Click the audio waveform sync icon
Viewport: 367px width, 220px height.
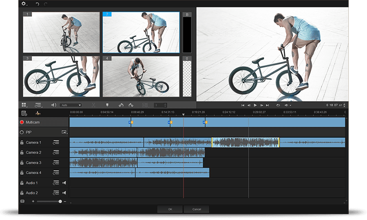pos(38,113)
